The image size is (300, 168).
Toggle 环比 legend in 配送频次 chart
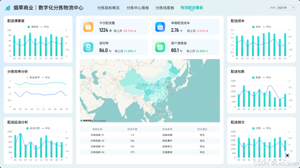267,128
